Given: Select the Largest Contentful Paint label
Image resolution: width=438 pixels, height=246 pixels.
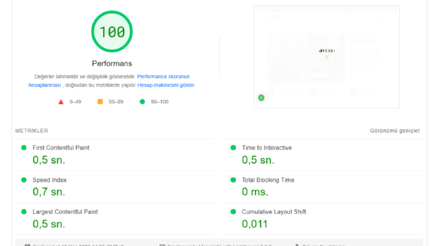Looking at the screenshot, I should coord(65,212).
